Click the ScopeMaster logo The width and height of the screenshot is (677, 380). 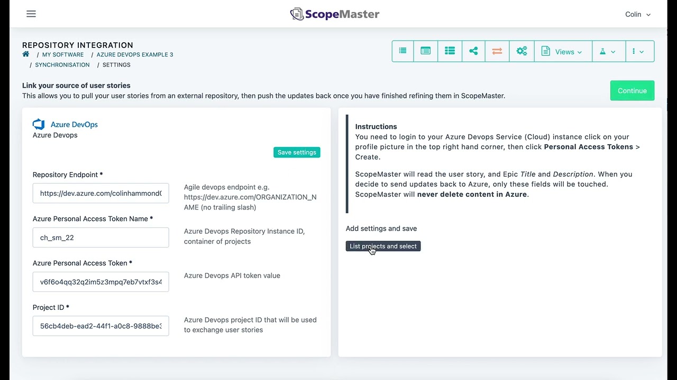pos(335,14)
